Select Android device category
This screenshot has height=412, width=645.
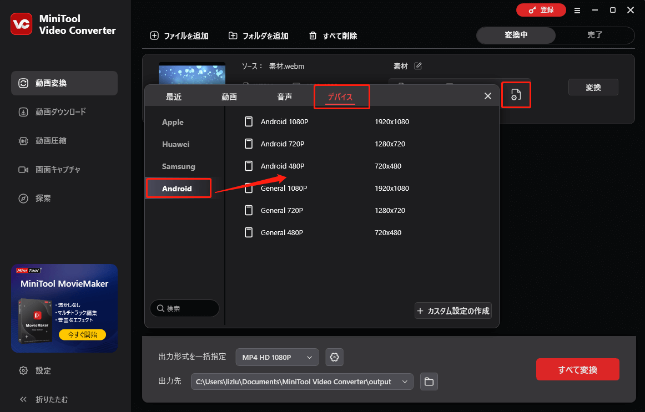[x=177, y=189]
